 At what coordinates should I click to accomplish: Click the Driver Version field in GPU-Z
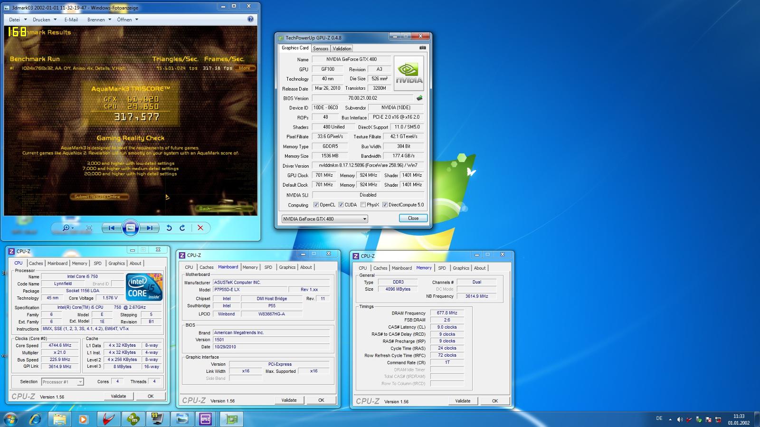[x=368, y=165]
